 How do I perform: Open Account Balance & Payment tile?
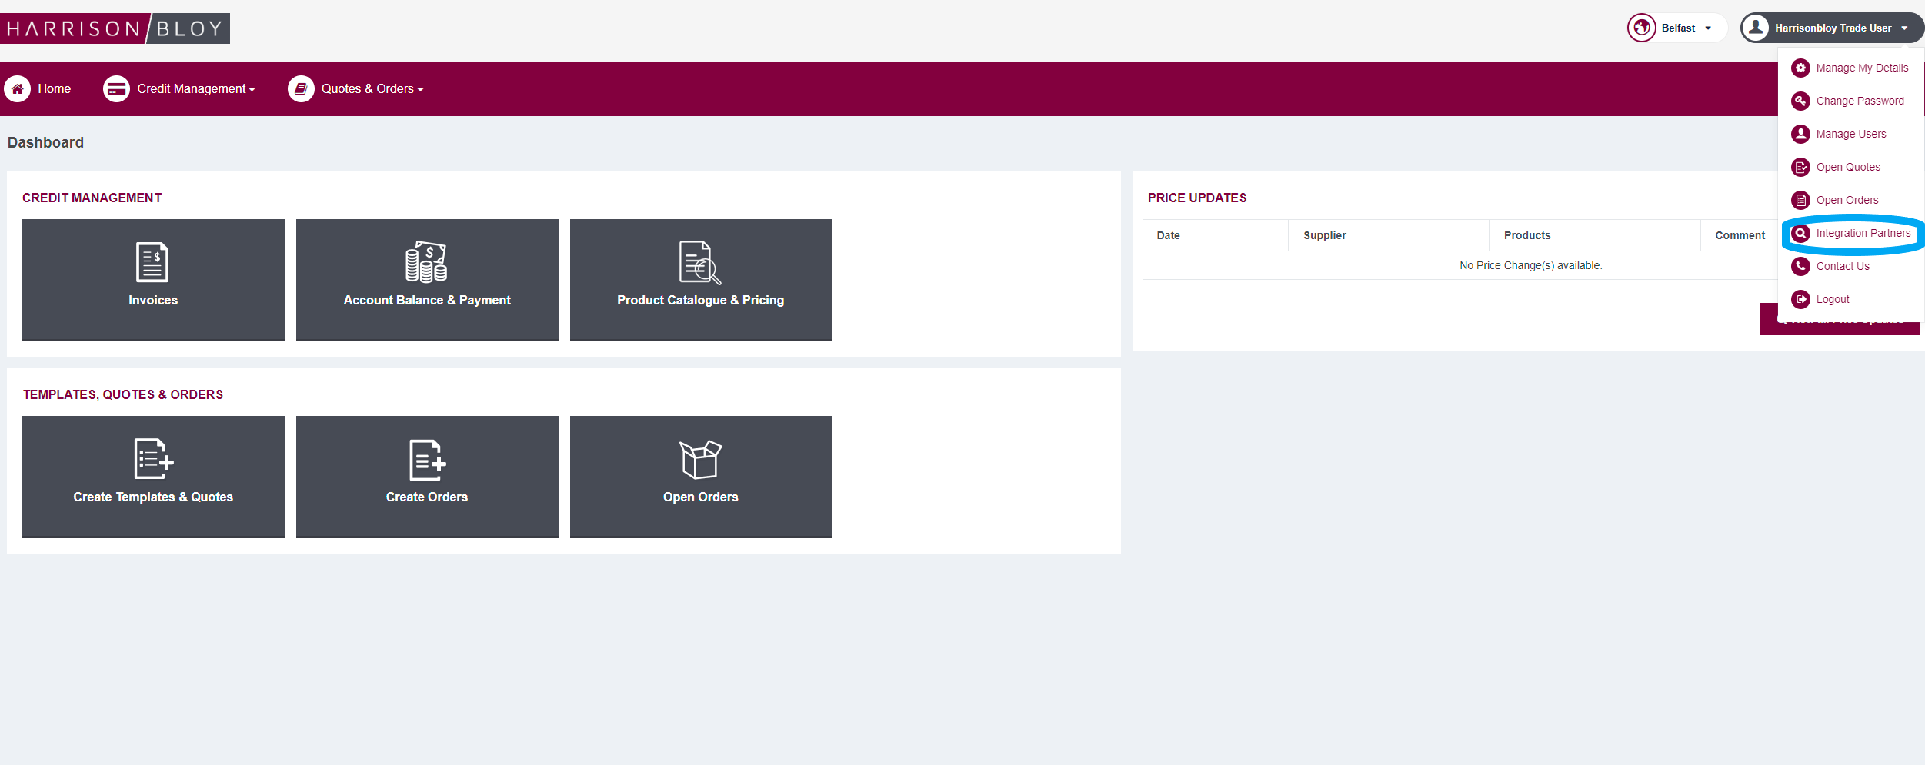click(x=427, y=280)
